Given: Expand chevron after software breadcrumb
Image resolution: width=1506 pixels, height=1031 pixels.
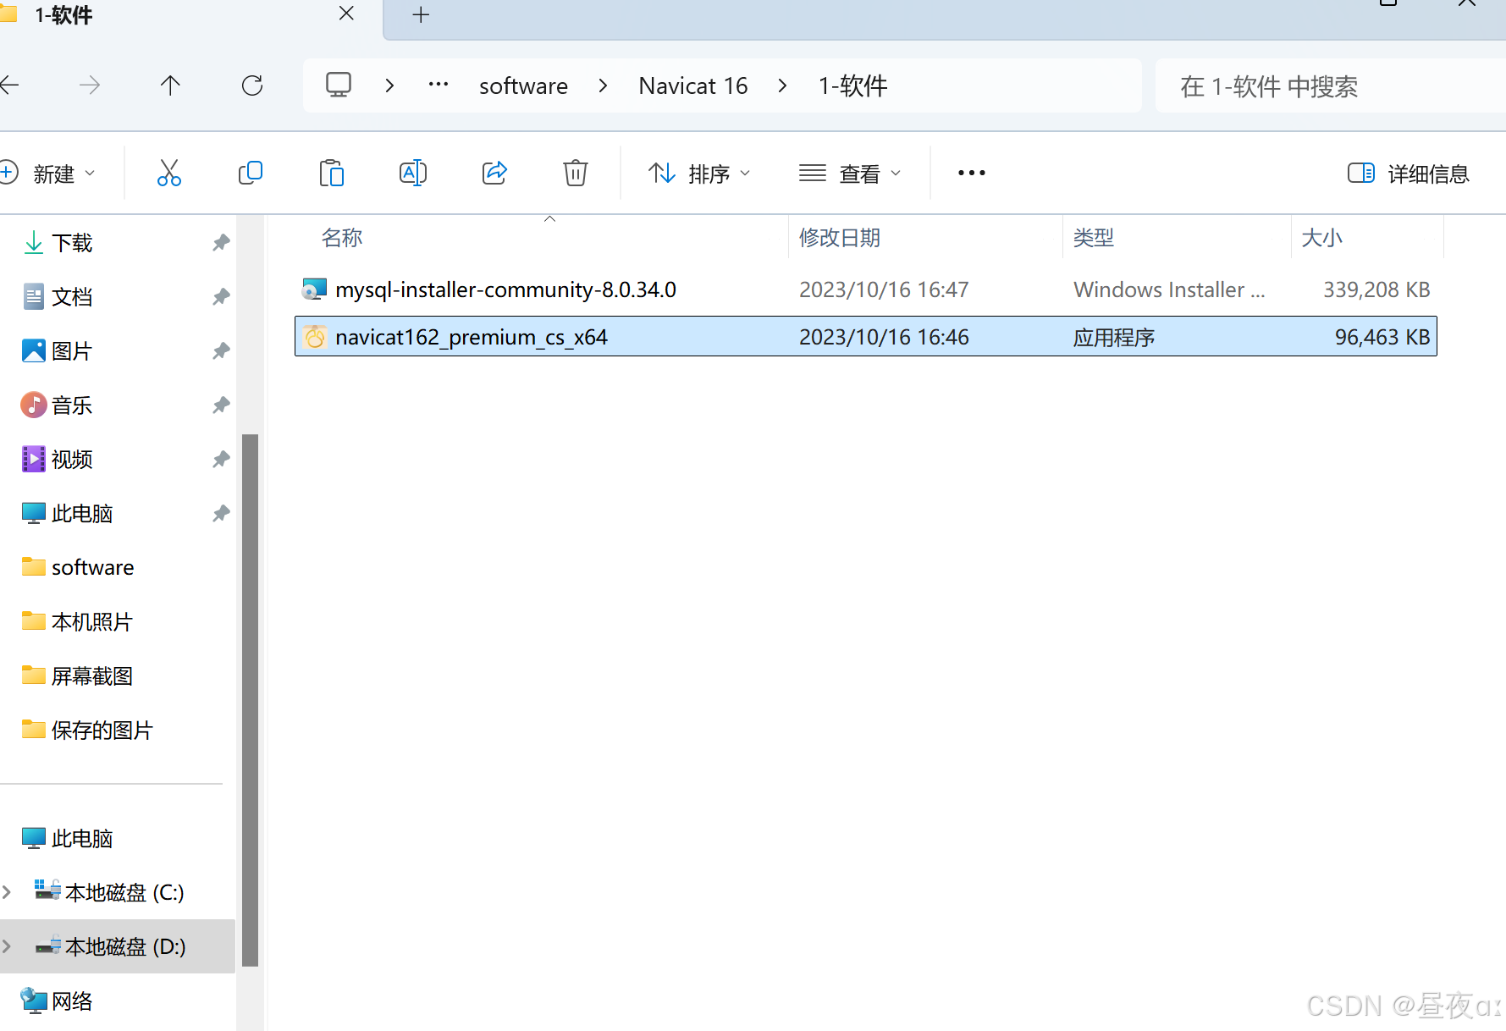Looking at the screenshot, I should click(603, 85).
